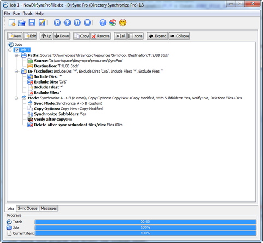The width and height of the screenshot is (263, 243).
Task: Click the orange Destination folder icon
Action: [30, 66]
